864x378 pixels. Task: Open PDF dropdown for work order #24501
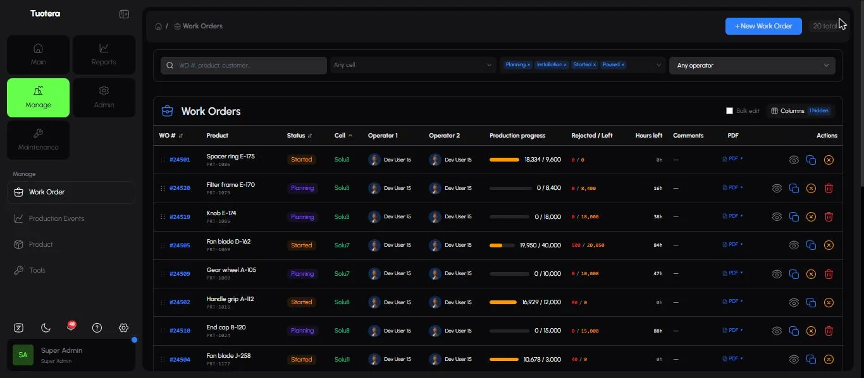(732, 159)
